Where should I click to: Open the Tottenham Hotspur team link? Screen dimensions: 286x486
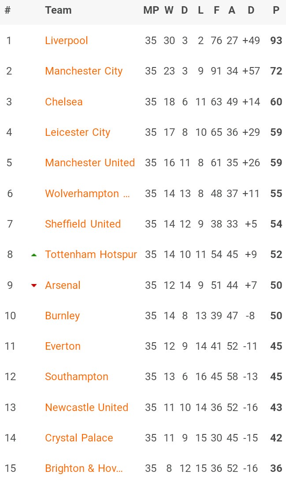91,254
